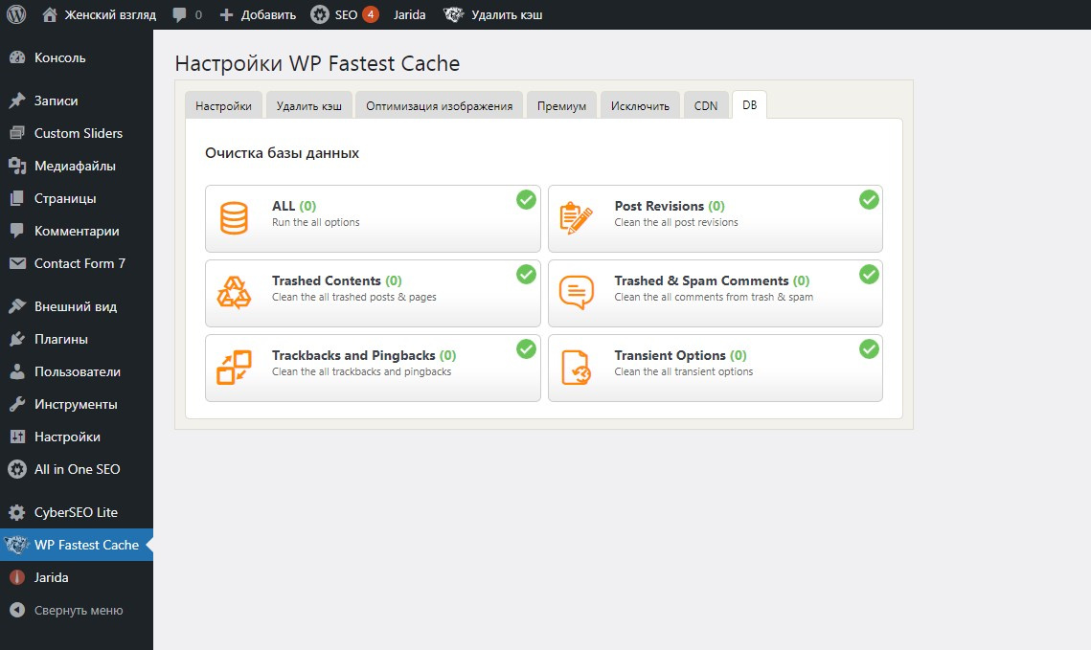The width and height of the screenshot is (1091, 650).
Task: Click the Trashed Contents recycle icon
Action: click(234, 293)
